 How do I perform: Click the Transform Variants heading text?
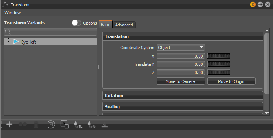pyautogui.click(x=25, y=23)
